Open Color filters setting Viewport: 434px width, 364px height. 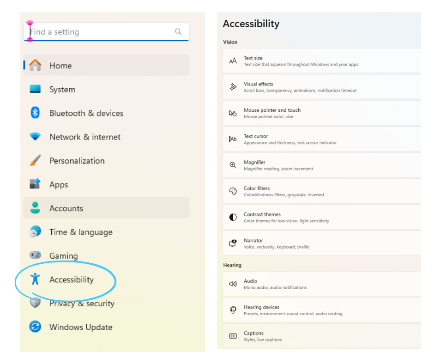pyautogui.click(x=322, y=191)
